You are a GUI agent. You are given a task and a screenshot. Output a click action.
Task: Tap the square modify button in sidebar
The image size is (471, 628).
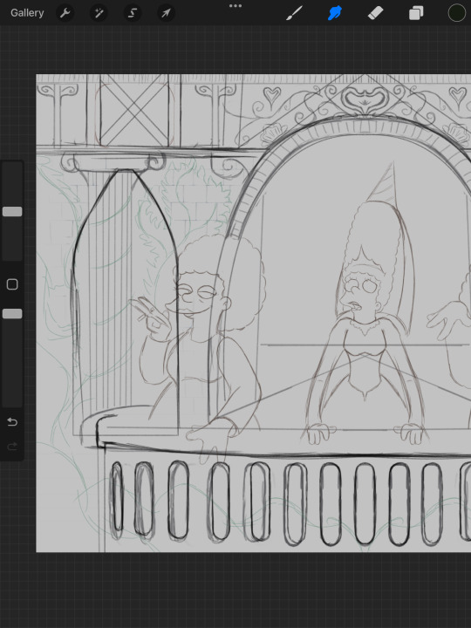coord(12,284)
